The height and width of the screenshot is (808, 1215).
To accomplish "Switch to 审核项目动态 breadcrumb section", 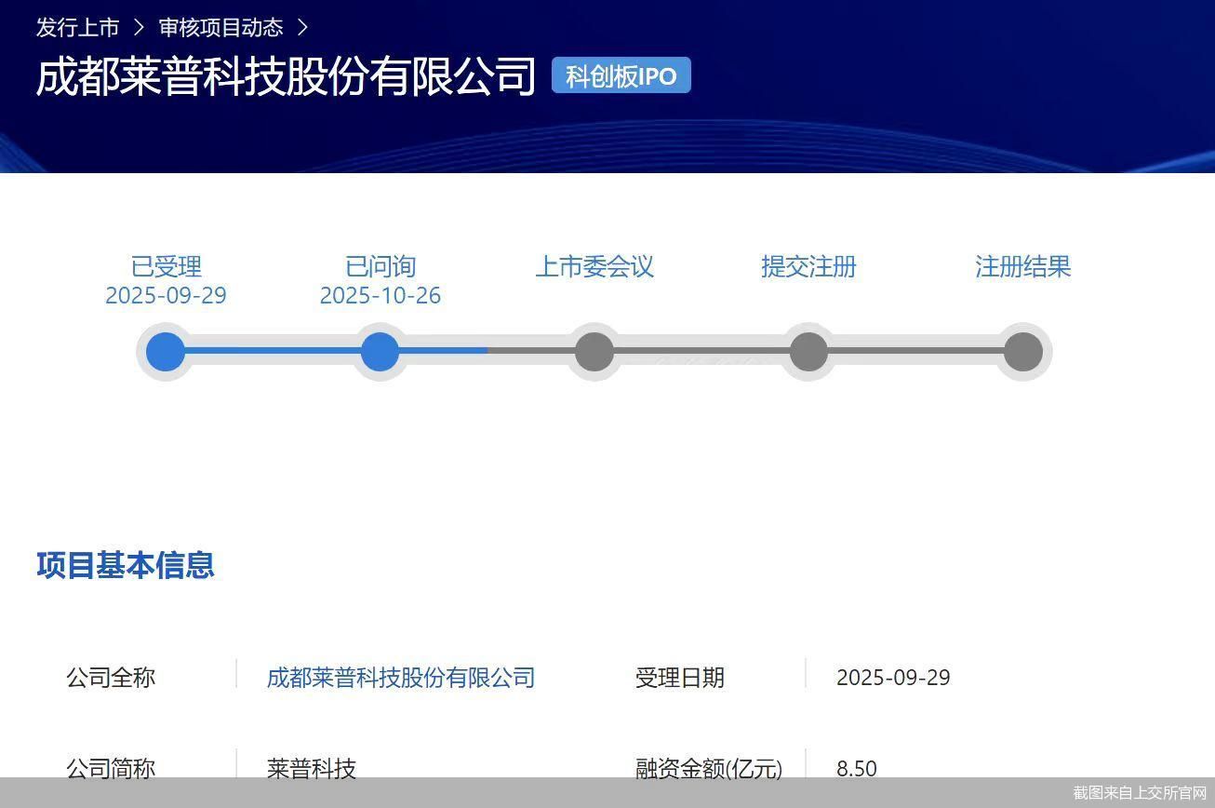I will tap(220, 28).
